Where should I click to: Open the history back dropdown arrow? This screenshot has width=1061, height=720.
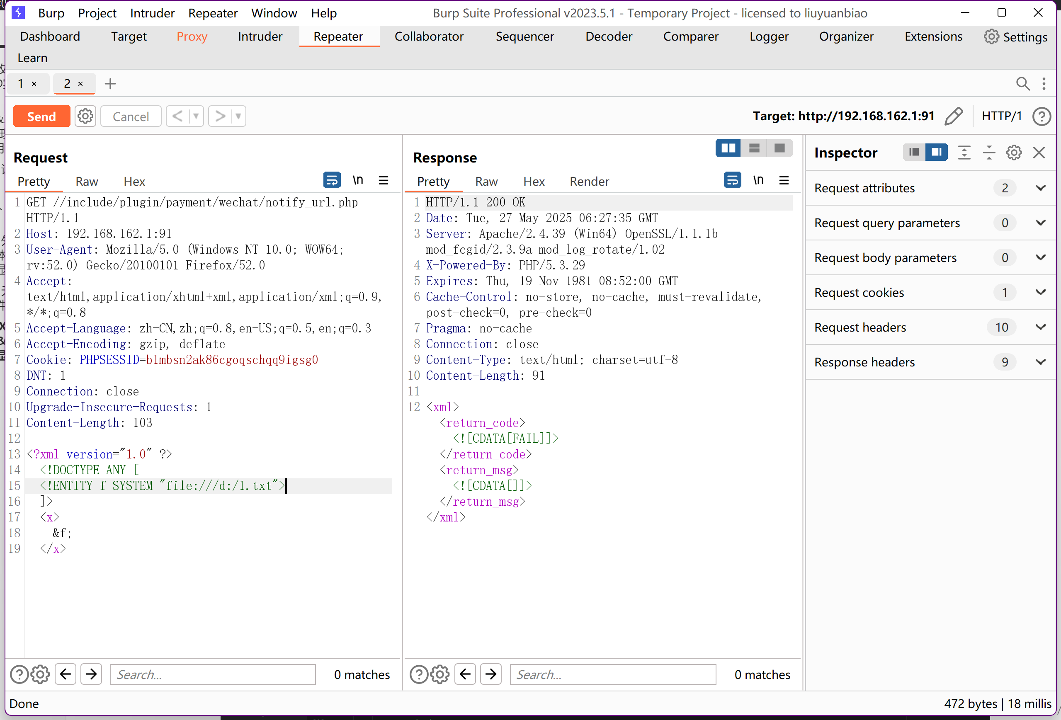click(x=196, y=116)
